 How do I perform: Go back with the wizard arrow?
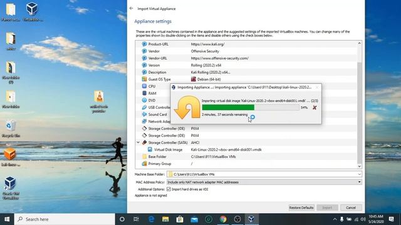click(x=131, y=8)
